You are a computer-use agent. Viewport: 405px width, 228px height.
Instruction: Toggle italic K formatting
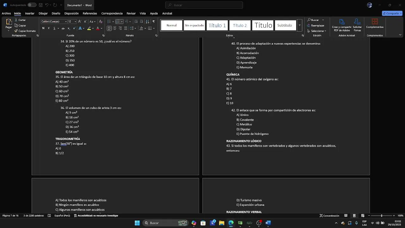click(x=49, y=28)
